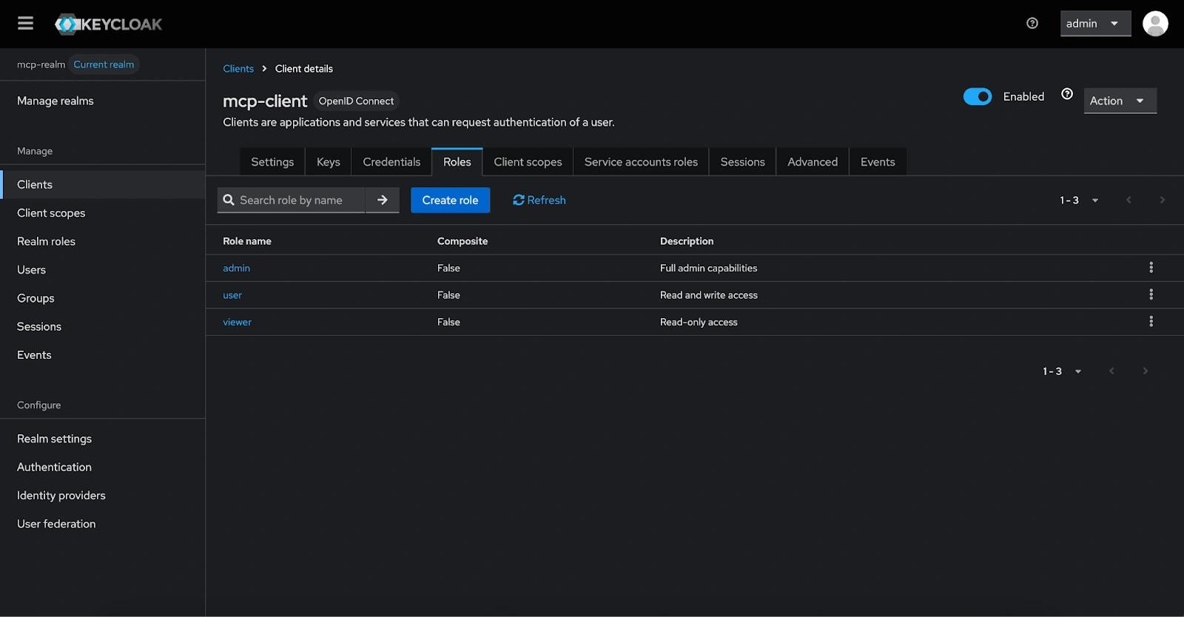
Task: Open Authentication in sidebar
Action: [103, 468]
